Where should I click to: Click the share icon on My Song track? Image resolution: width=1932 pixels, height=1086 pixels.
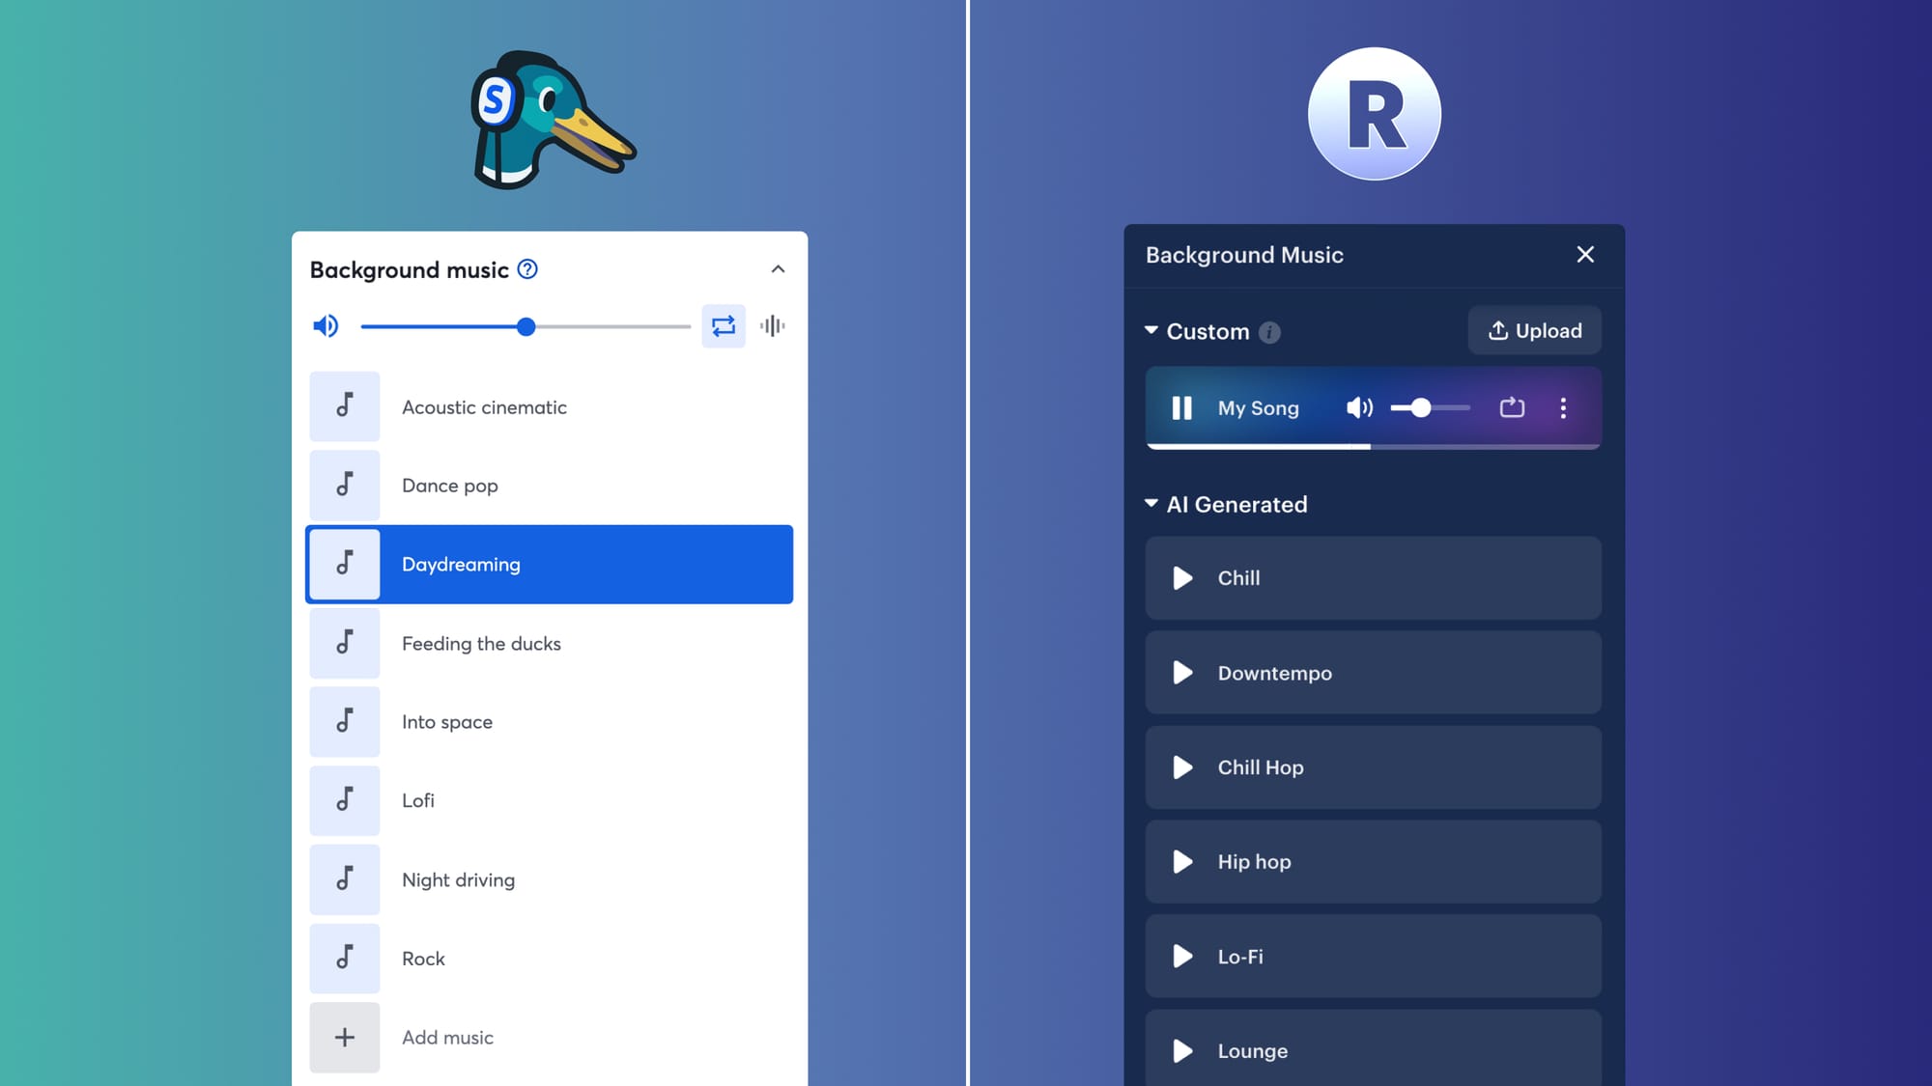(1512, 407)
